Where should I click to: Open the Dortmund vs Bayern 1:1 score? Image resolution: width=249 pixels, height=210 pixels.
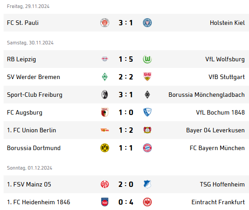coord(126,148)
